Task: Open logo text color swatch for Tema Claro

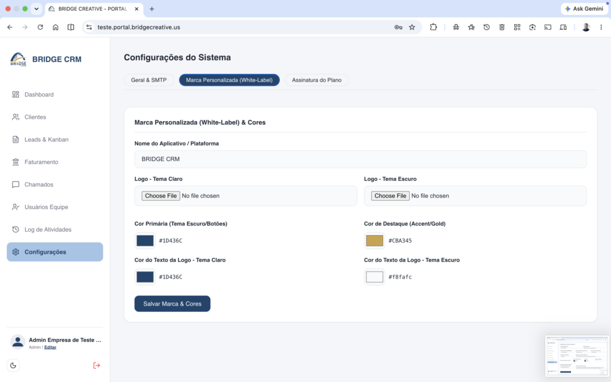Action: tap(145, 277)
